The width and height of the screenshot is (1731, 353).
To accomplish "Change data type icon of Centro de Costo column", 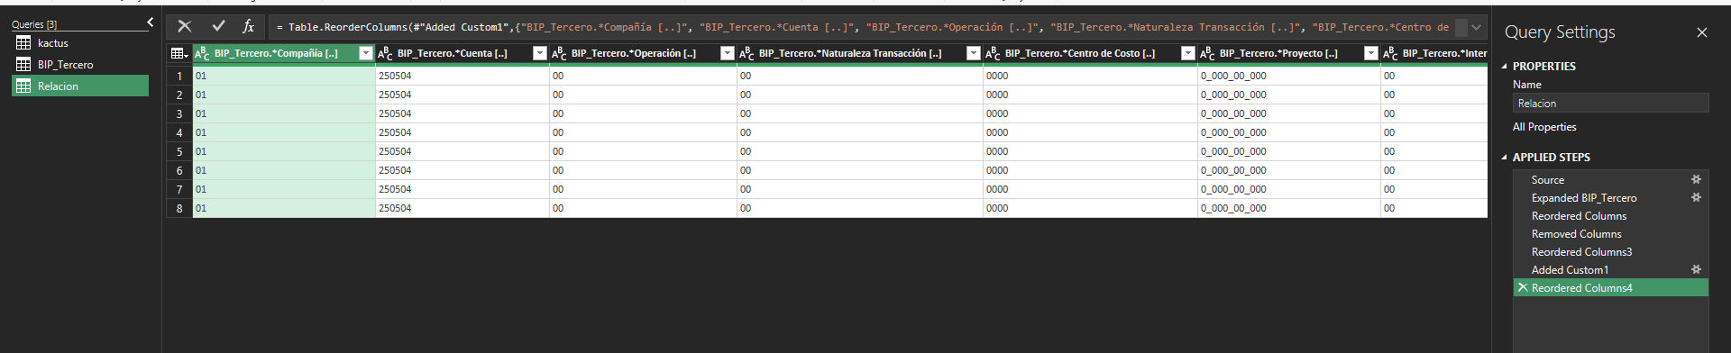I will click(994, 54).
